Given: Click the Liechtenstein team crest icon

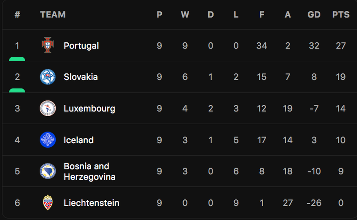Looking at the screenshot, I should tap(48, 203).
